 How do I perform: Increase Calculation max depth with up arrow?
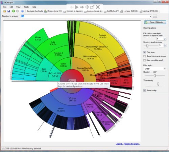(165, 38)
